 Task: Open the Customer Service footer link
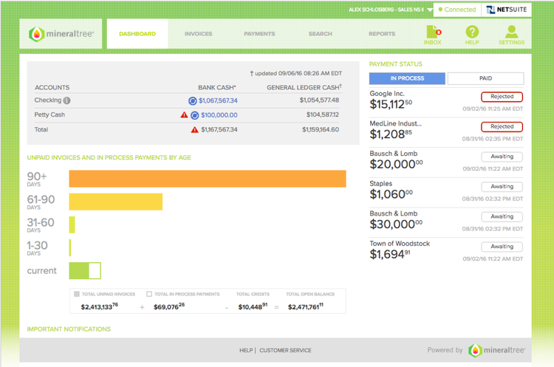[x=285, y=351]
